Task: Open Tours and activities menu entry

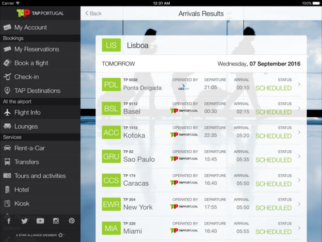Action: point(40,176)
